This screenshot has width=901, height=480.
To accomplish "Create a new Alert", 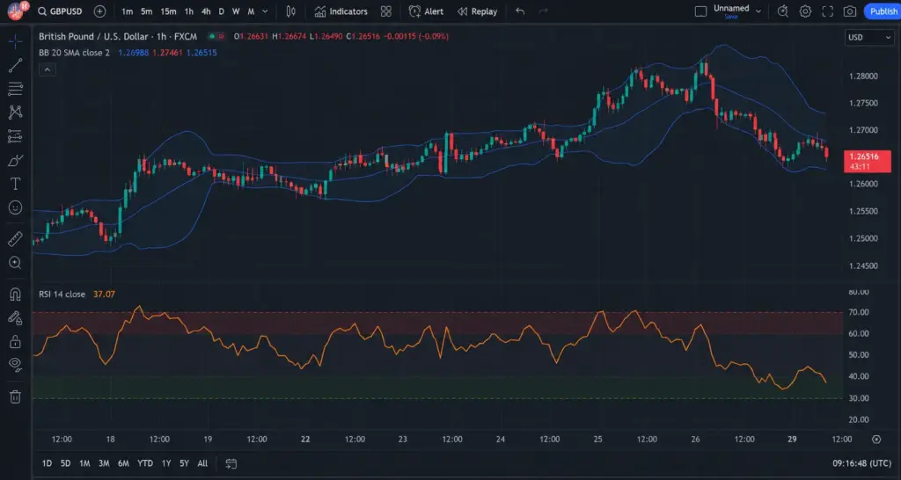I will coord(426,11).
